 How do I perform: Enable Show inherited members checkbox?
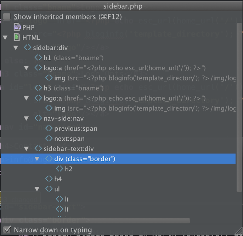[7, 17]
